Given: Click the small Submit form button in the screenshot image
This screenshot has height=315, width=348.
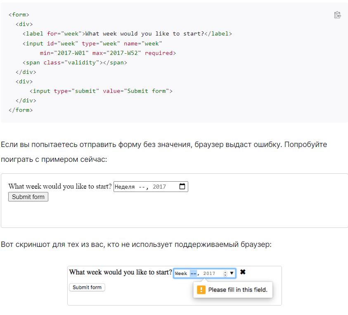Looking at the screenshot, I should tap(87, 287).
